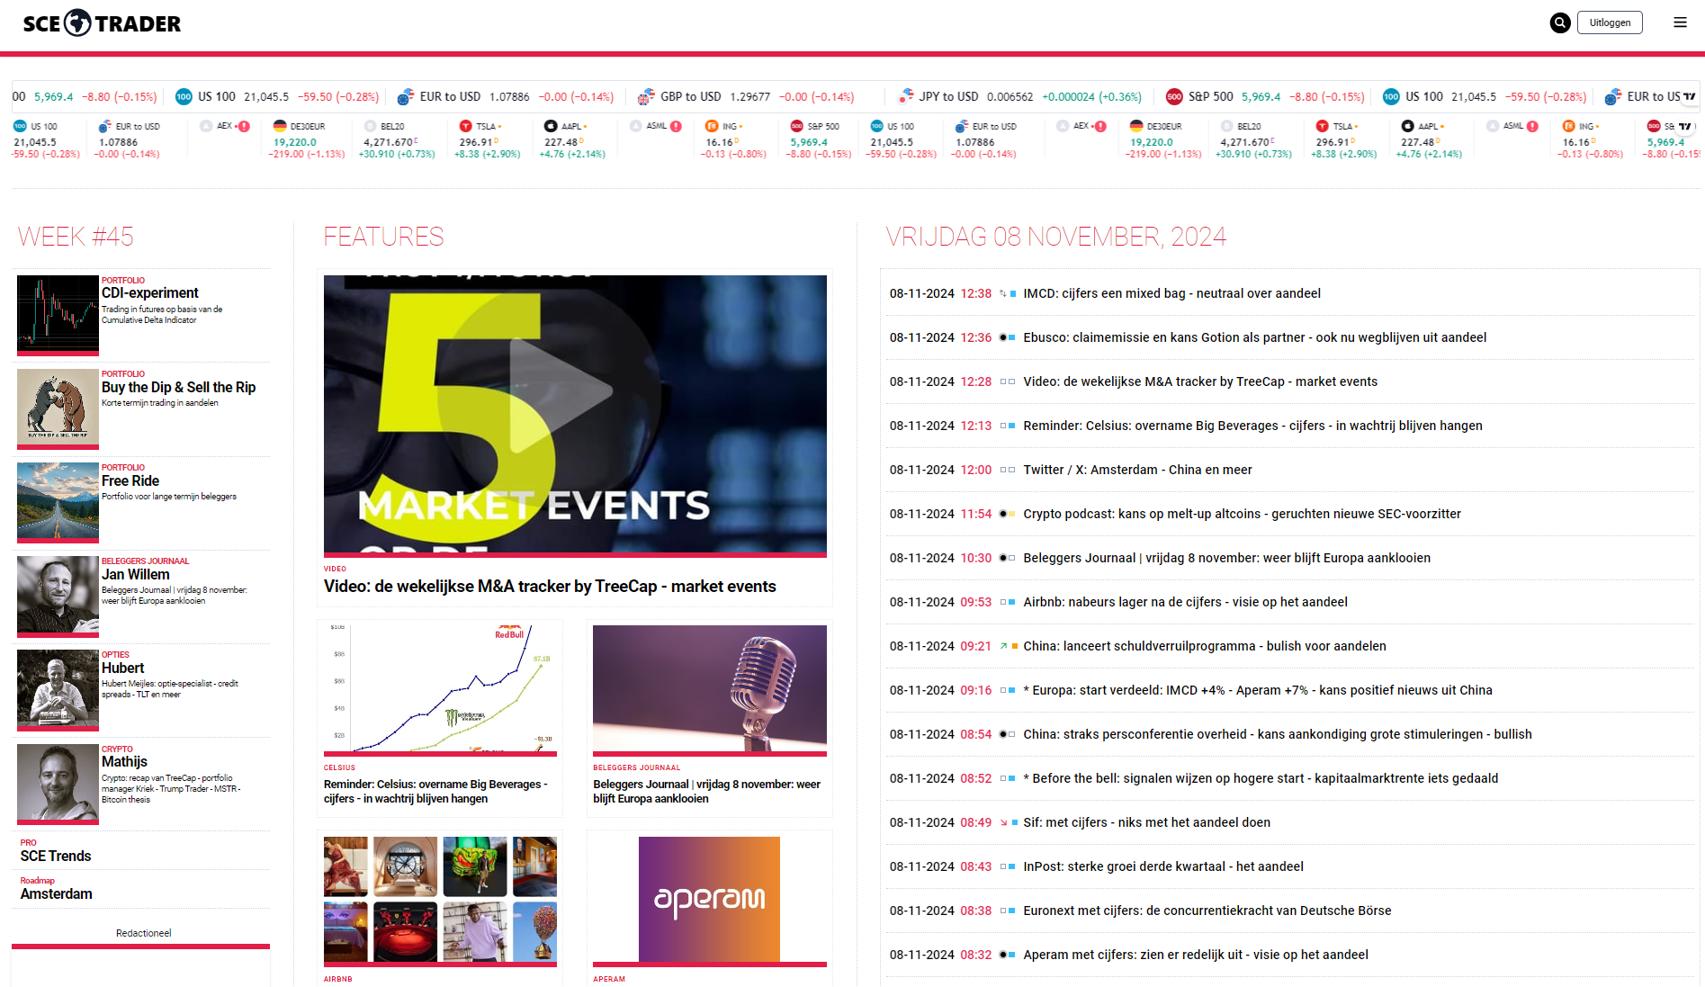The width and height of the screenshot is (1705, 987).
Task: Open the Airbnb nabeurs lager headline
Action: point(1185,603)
